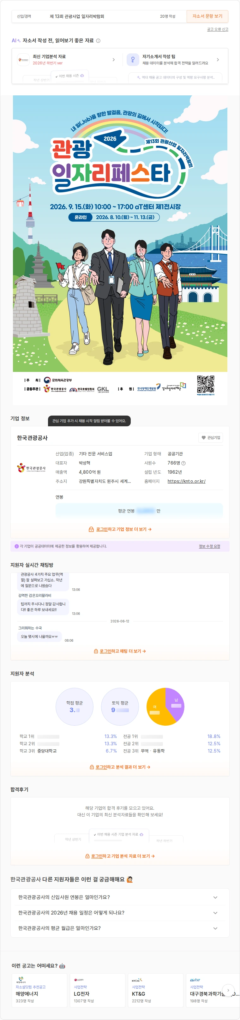The image size is (240, 1020).
Task: Click the 해양에너지 company logo
Action: pyautogui.click(x=21, y=980)
